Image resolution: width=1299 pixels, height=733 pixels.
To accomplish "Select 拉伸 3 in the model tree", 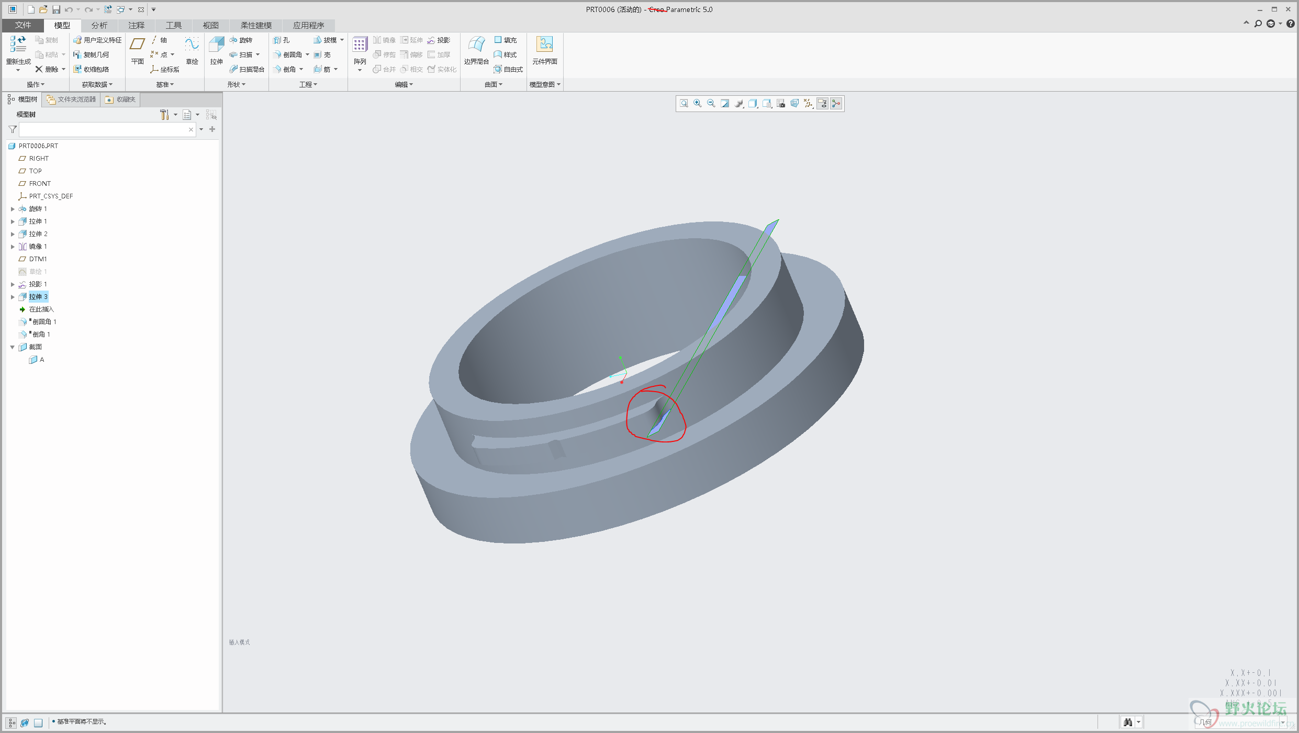I will pyautogui.click(x=38, y=297).
